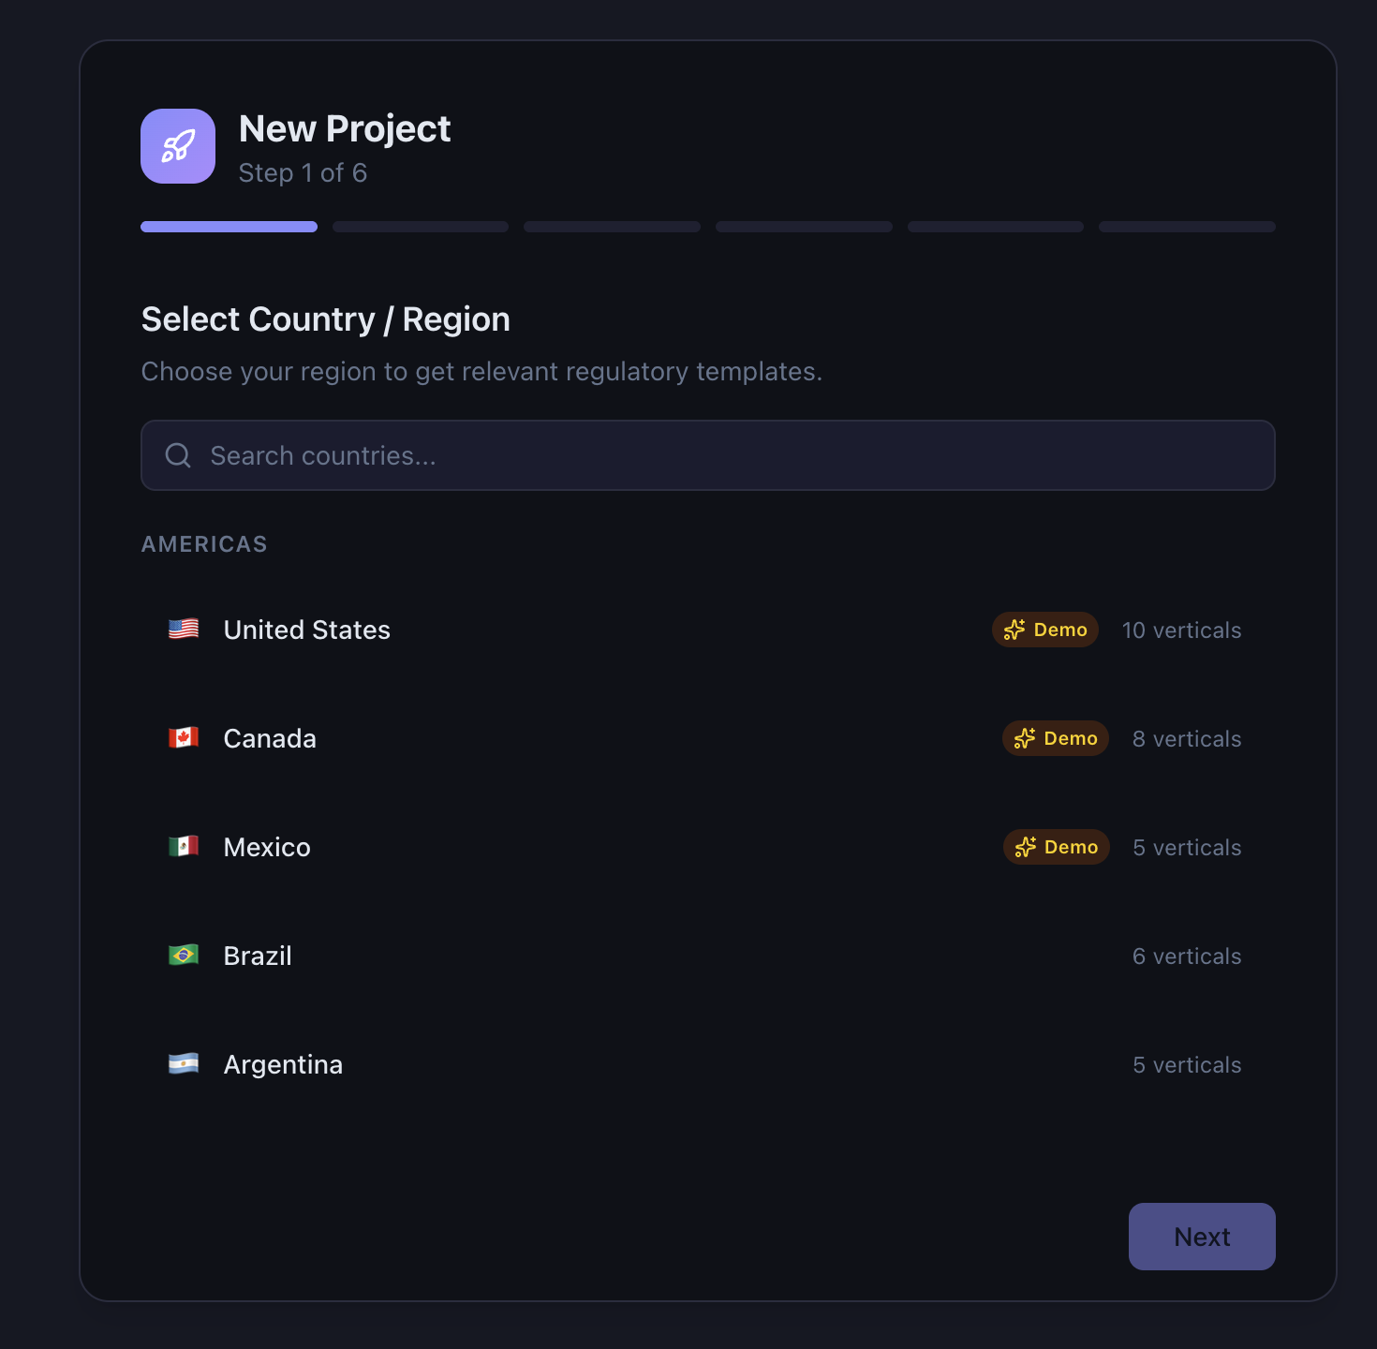Click the rocket New Project icon

[178, 146]
